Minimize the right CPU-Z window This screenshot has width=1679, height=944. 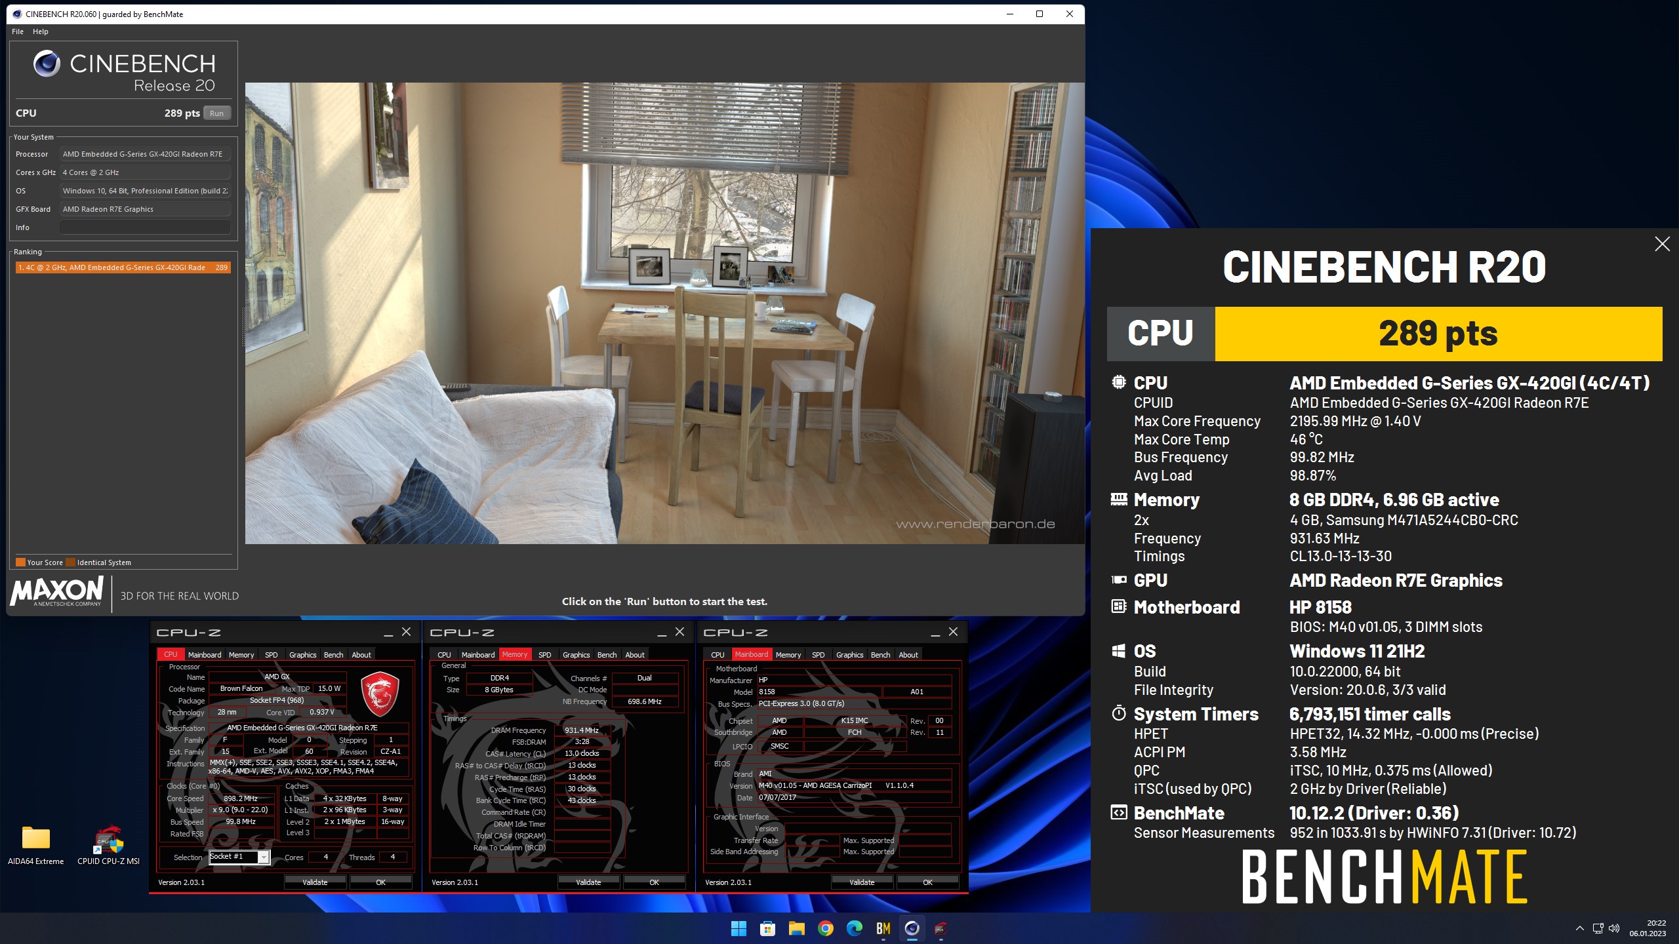point(935,633)
